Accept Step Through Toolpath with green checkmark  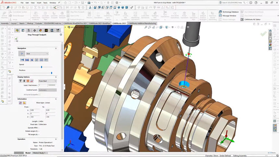(x=16, y=39)
